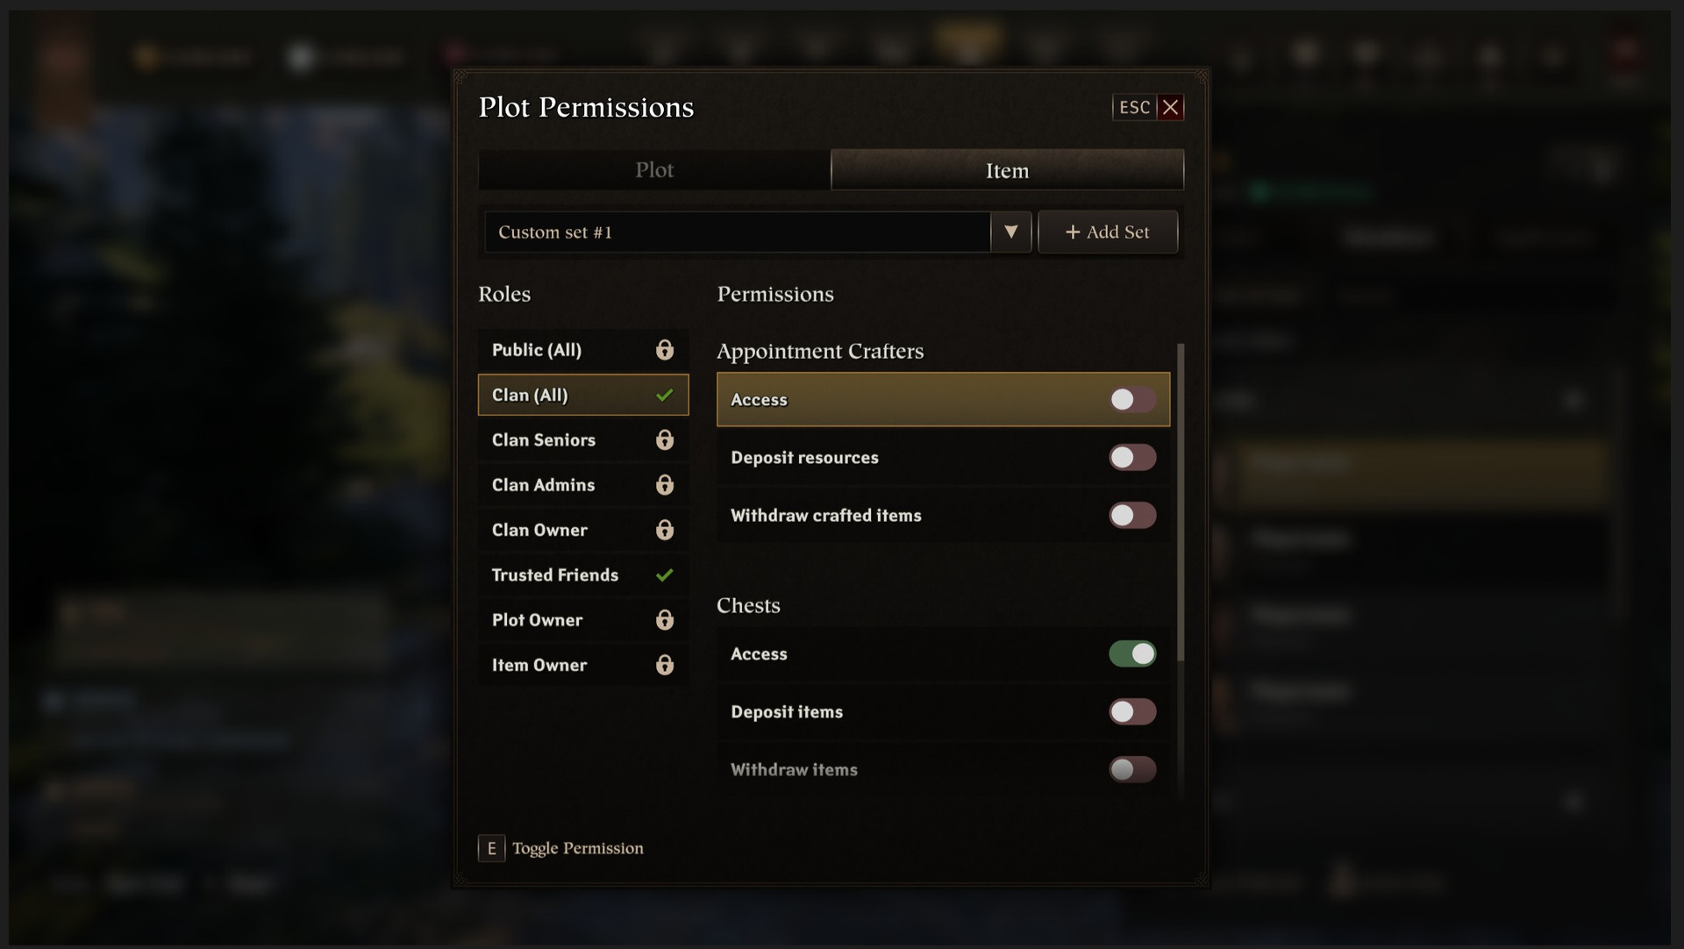Click the lock icon beside Item Owner

pos(665,665)
